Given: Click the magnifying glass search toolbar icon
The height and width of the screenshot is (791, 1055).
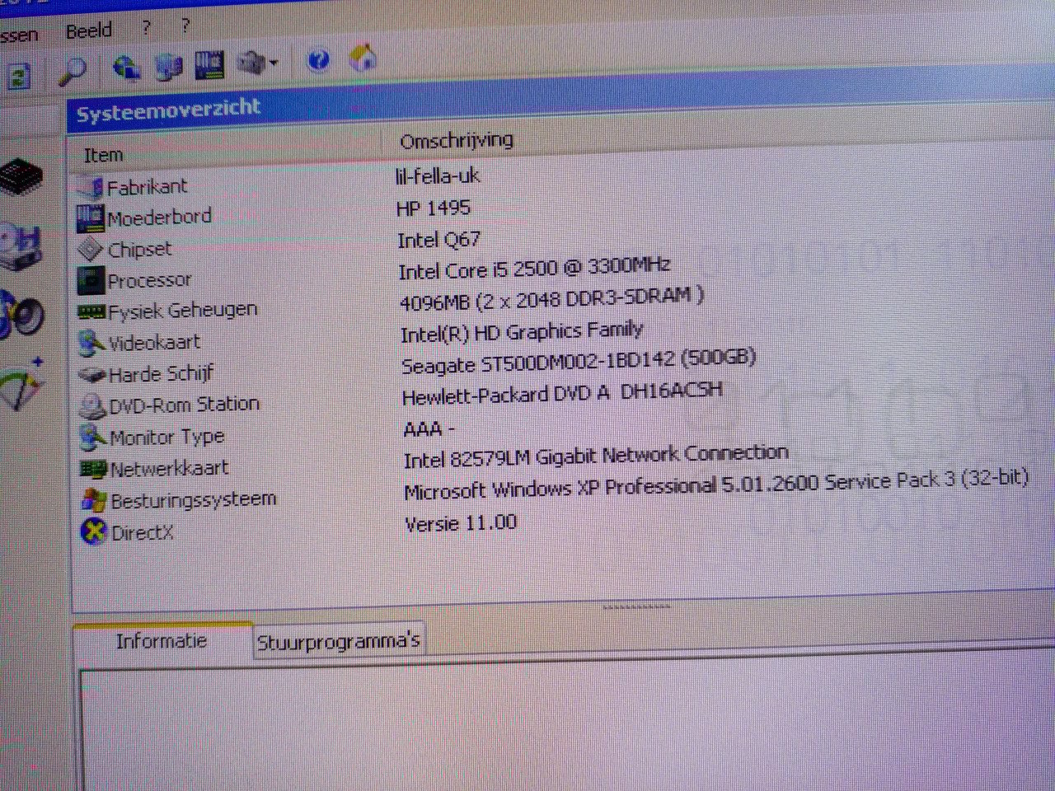Looking at the screenshot, I should point(73,71).
